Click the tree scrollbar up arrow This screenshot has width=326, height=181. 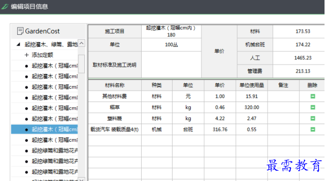pos(81,43)
